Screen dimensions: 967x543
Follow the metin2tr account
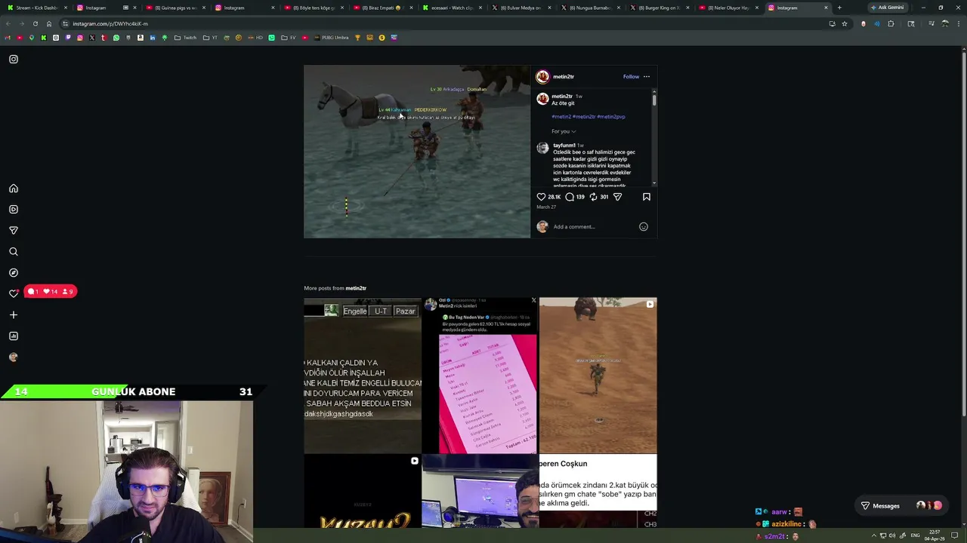tap(631, 76)
